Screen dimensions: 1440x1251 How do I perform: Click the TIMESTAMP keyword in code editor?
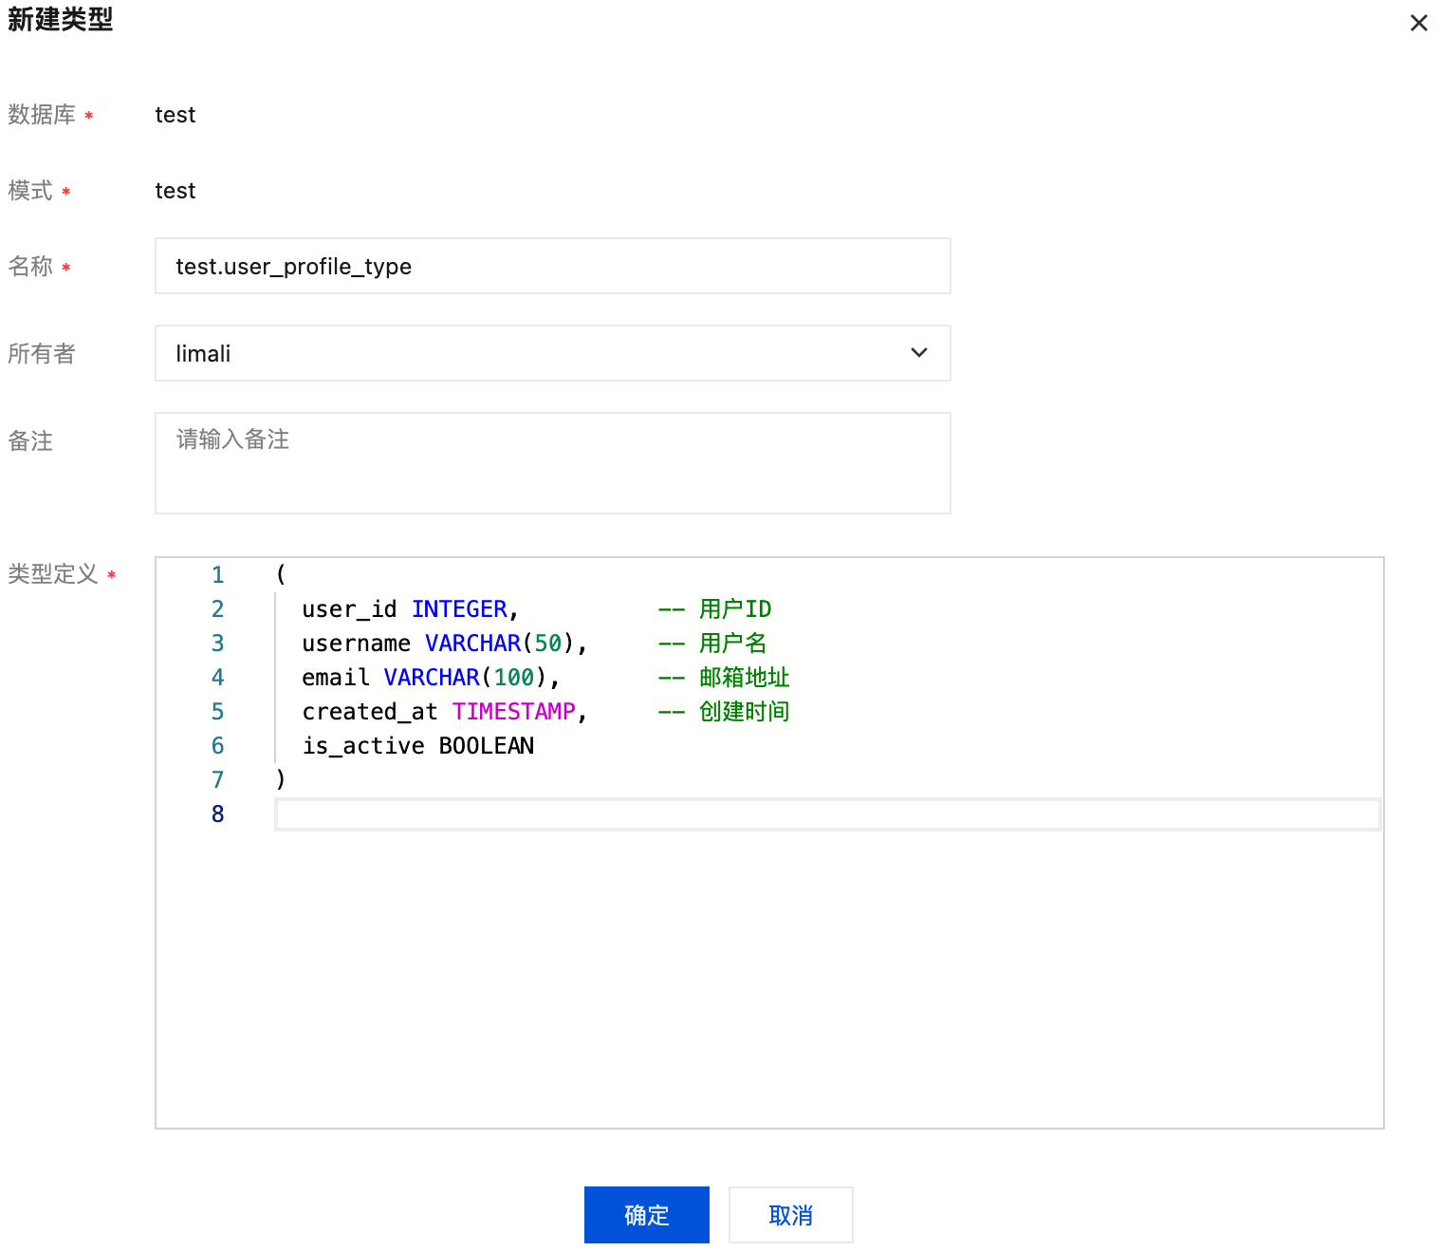pos(513,712)
